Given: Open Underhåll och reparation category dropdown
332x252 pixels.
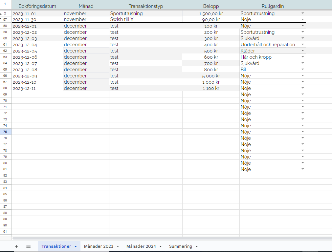Looking at the screenshot, I should tap(302, 45).
